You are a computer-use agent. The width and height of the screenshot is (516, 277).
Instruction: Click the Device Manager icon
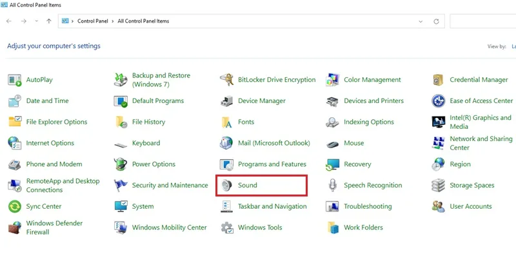click(226, 101)
